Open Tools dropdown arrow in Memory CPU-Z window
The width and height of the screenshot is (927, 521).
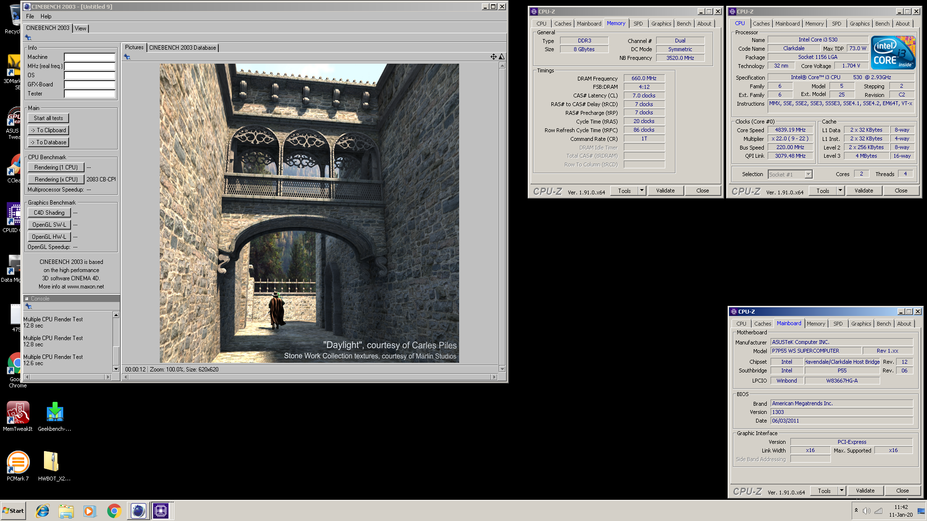pyautogui.click(x=642, y=191)
